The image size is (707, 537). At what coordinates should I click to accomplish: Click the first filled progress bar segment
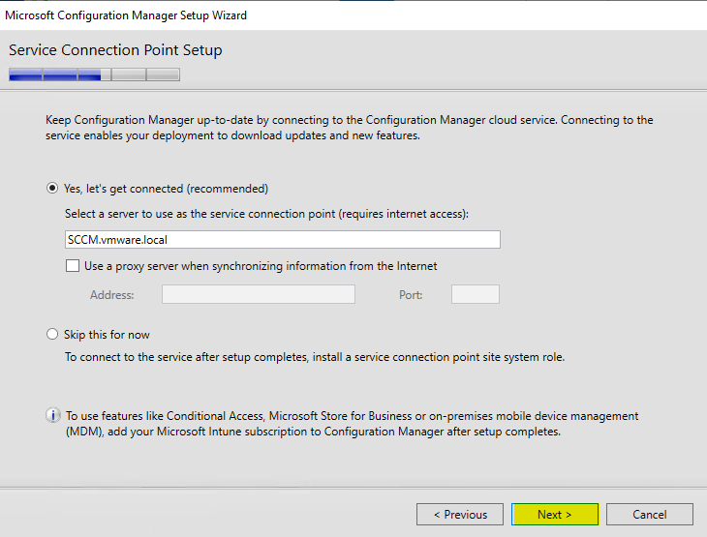pyautogui.click(x=26, y=75)
